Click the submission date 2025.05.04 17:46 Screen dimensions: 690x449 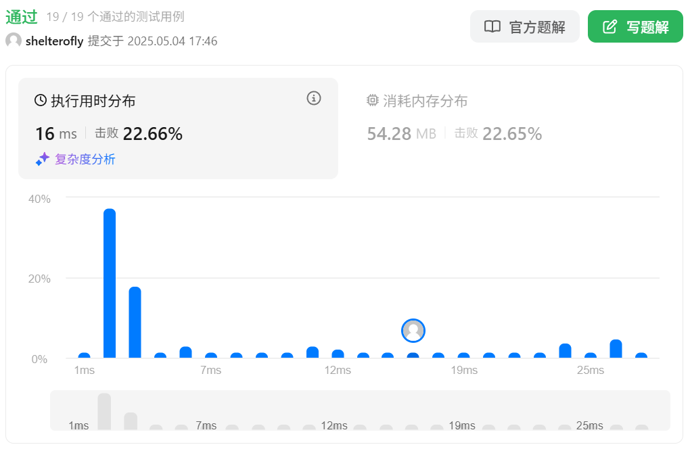point(172,41)
